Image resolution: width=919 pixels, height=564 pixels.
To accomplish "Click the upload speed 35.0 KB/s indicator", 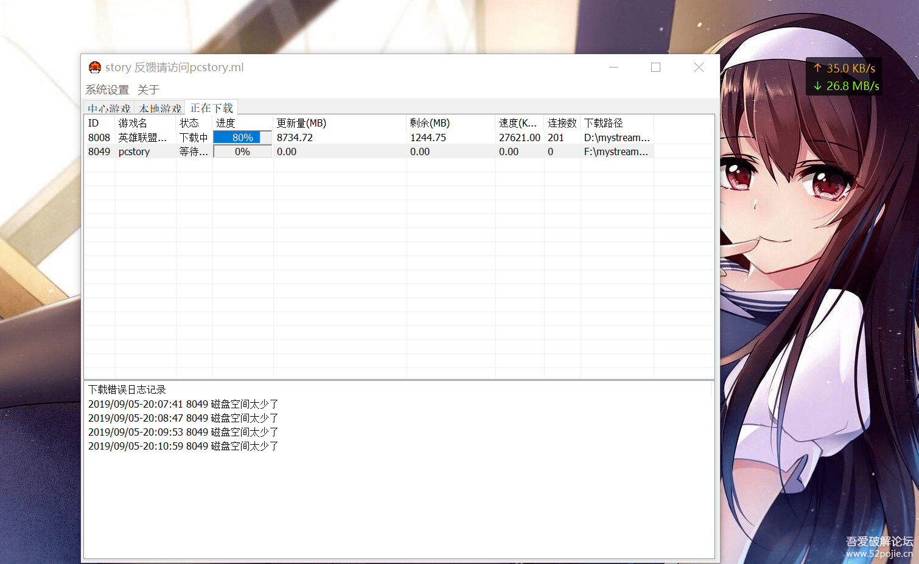I will pyautogui.click(x=844, y=68).
